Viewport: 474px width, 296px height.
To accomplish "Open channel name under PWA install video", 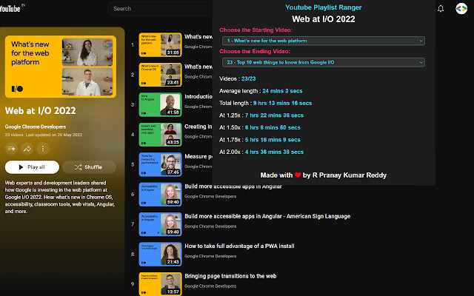I will click(210, 256).
